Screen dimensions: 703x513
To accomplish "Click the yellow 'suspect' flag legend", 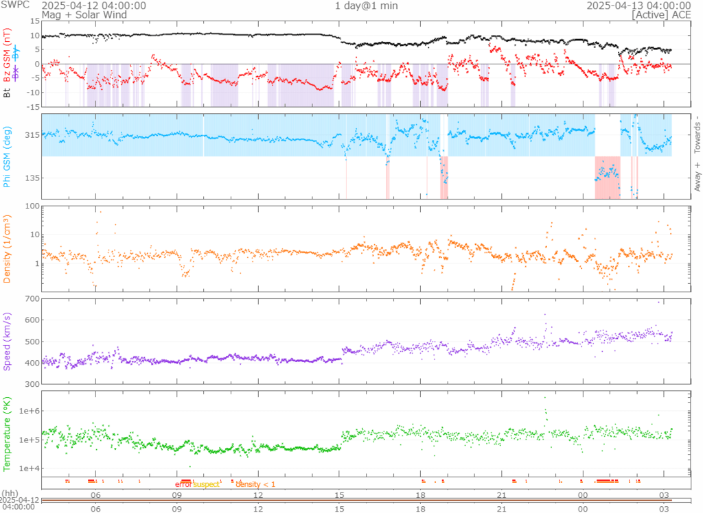I will (x=206, y=484).
